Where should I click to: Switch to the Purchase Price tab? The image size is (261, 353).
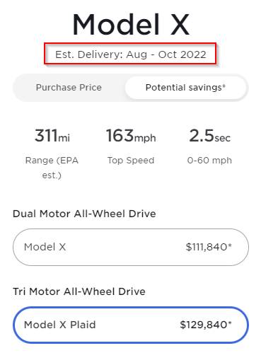pyautogui.click(x=69, y=88)
